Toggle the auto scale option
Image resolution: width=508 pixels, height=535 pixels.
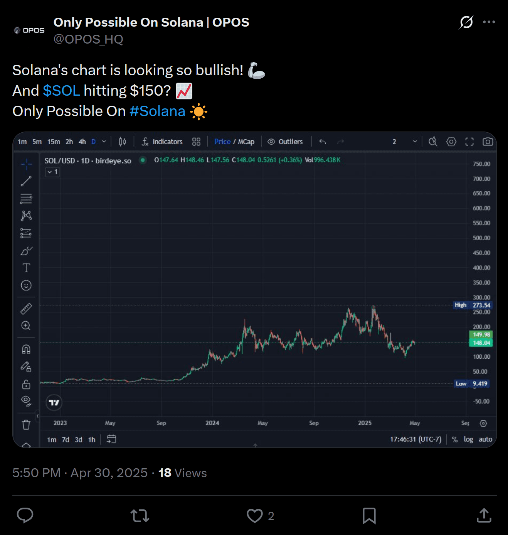tap(485, 439)
